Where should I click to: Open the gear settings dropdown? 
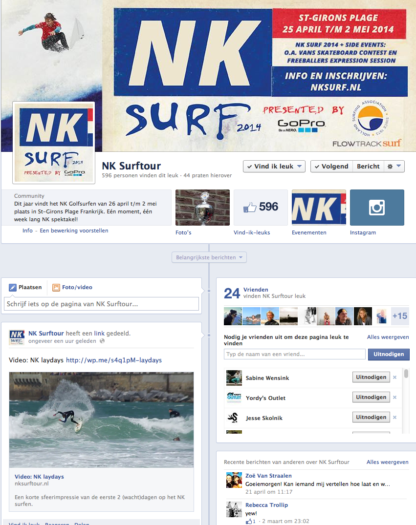[394, 167]
